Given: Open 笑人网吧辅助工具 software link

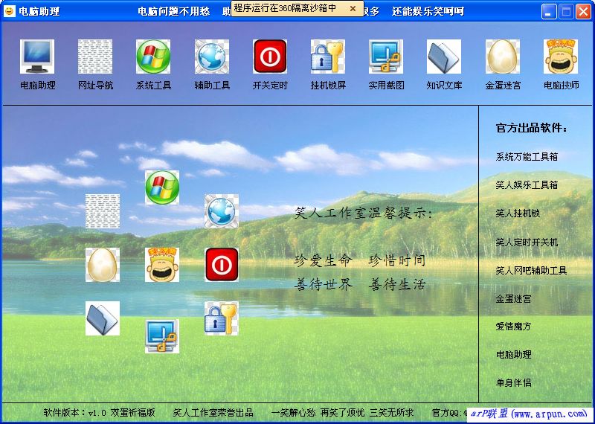Looking at the screenshot, I should (531, 270).
